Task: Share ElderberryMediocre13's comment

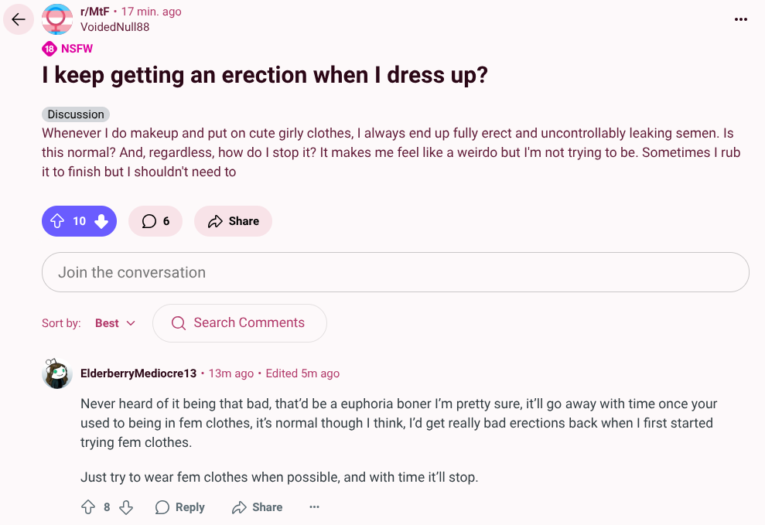Action: [x=257, y=507]
